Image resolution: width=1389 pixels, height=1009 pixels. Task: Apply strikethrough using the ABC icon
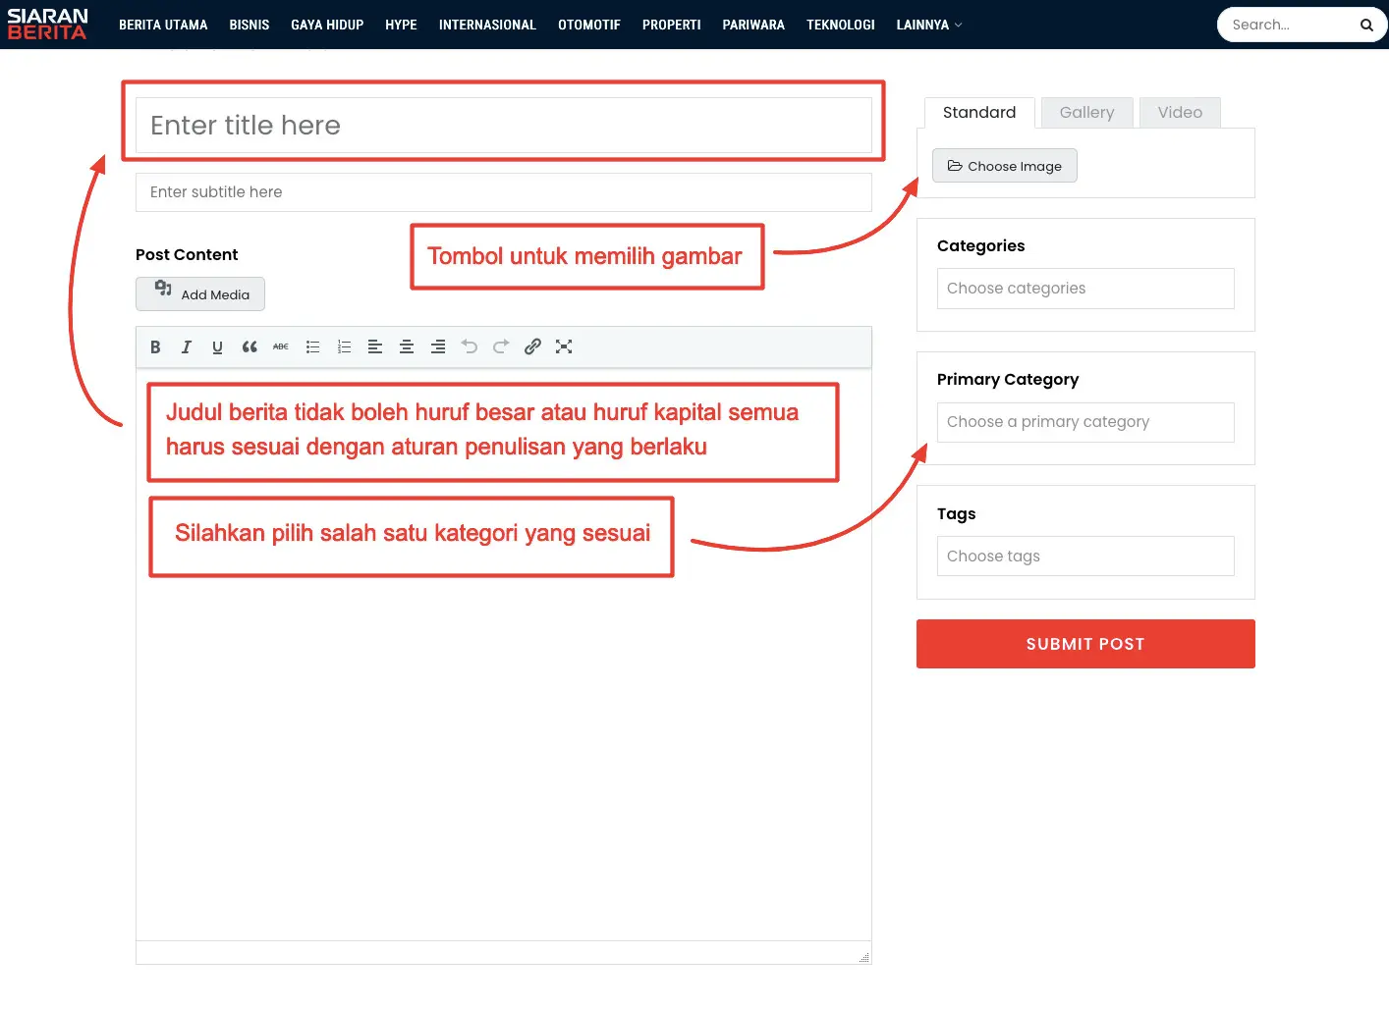(281, 346)
